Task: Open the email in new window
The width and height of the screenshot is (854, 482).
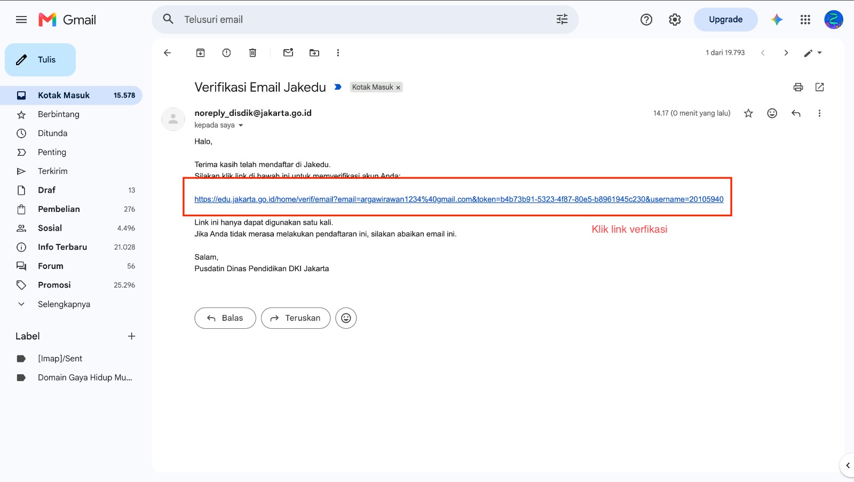Action: 820,87
